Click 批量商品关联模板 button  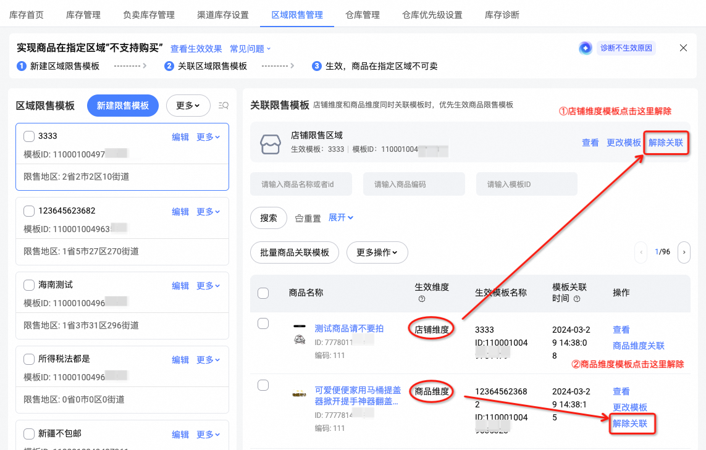point(295,252)
